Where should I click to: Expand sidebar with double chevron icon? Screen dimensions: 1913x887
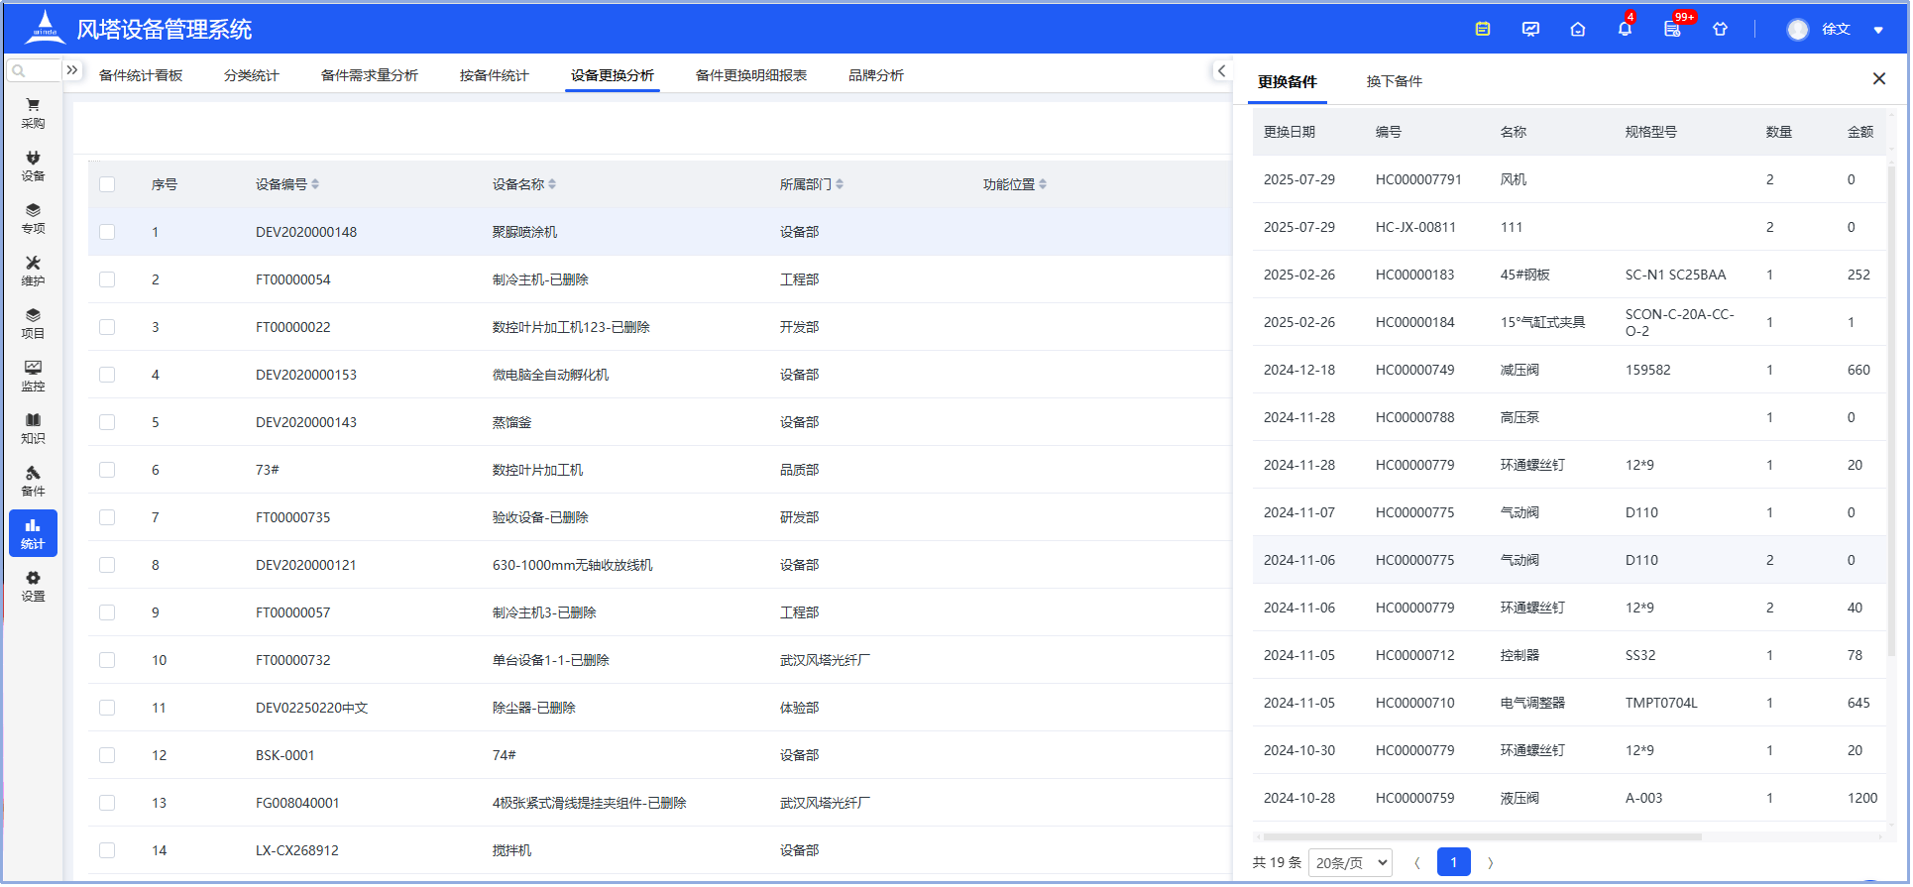(x=72, y=69)
